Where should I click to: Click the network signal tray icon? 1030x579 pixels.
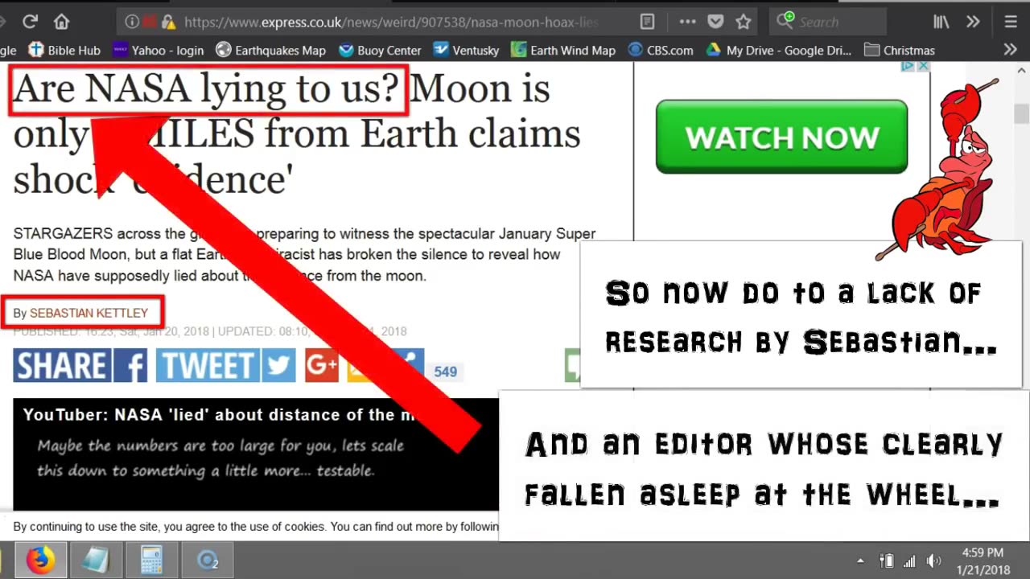click(x=909, y=561)
